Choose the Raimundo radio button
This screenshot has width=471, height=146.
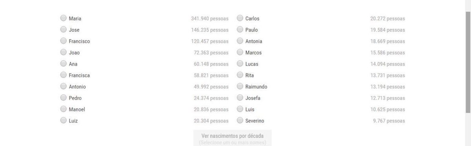click(x=240, y=86)
